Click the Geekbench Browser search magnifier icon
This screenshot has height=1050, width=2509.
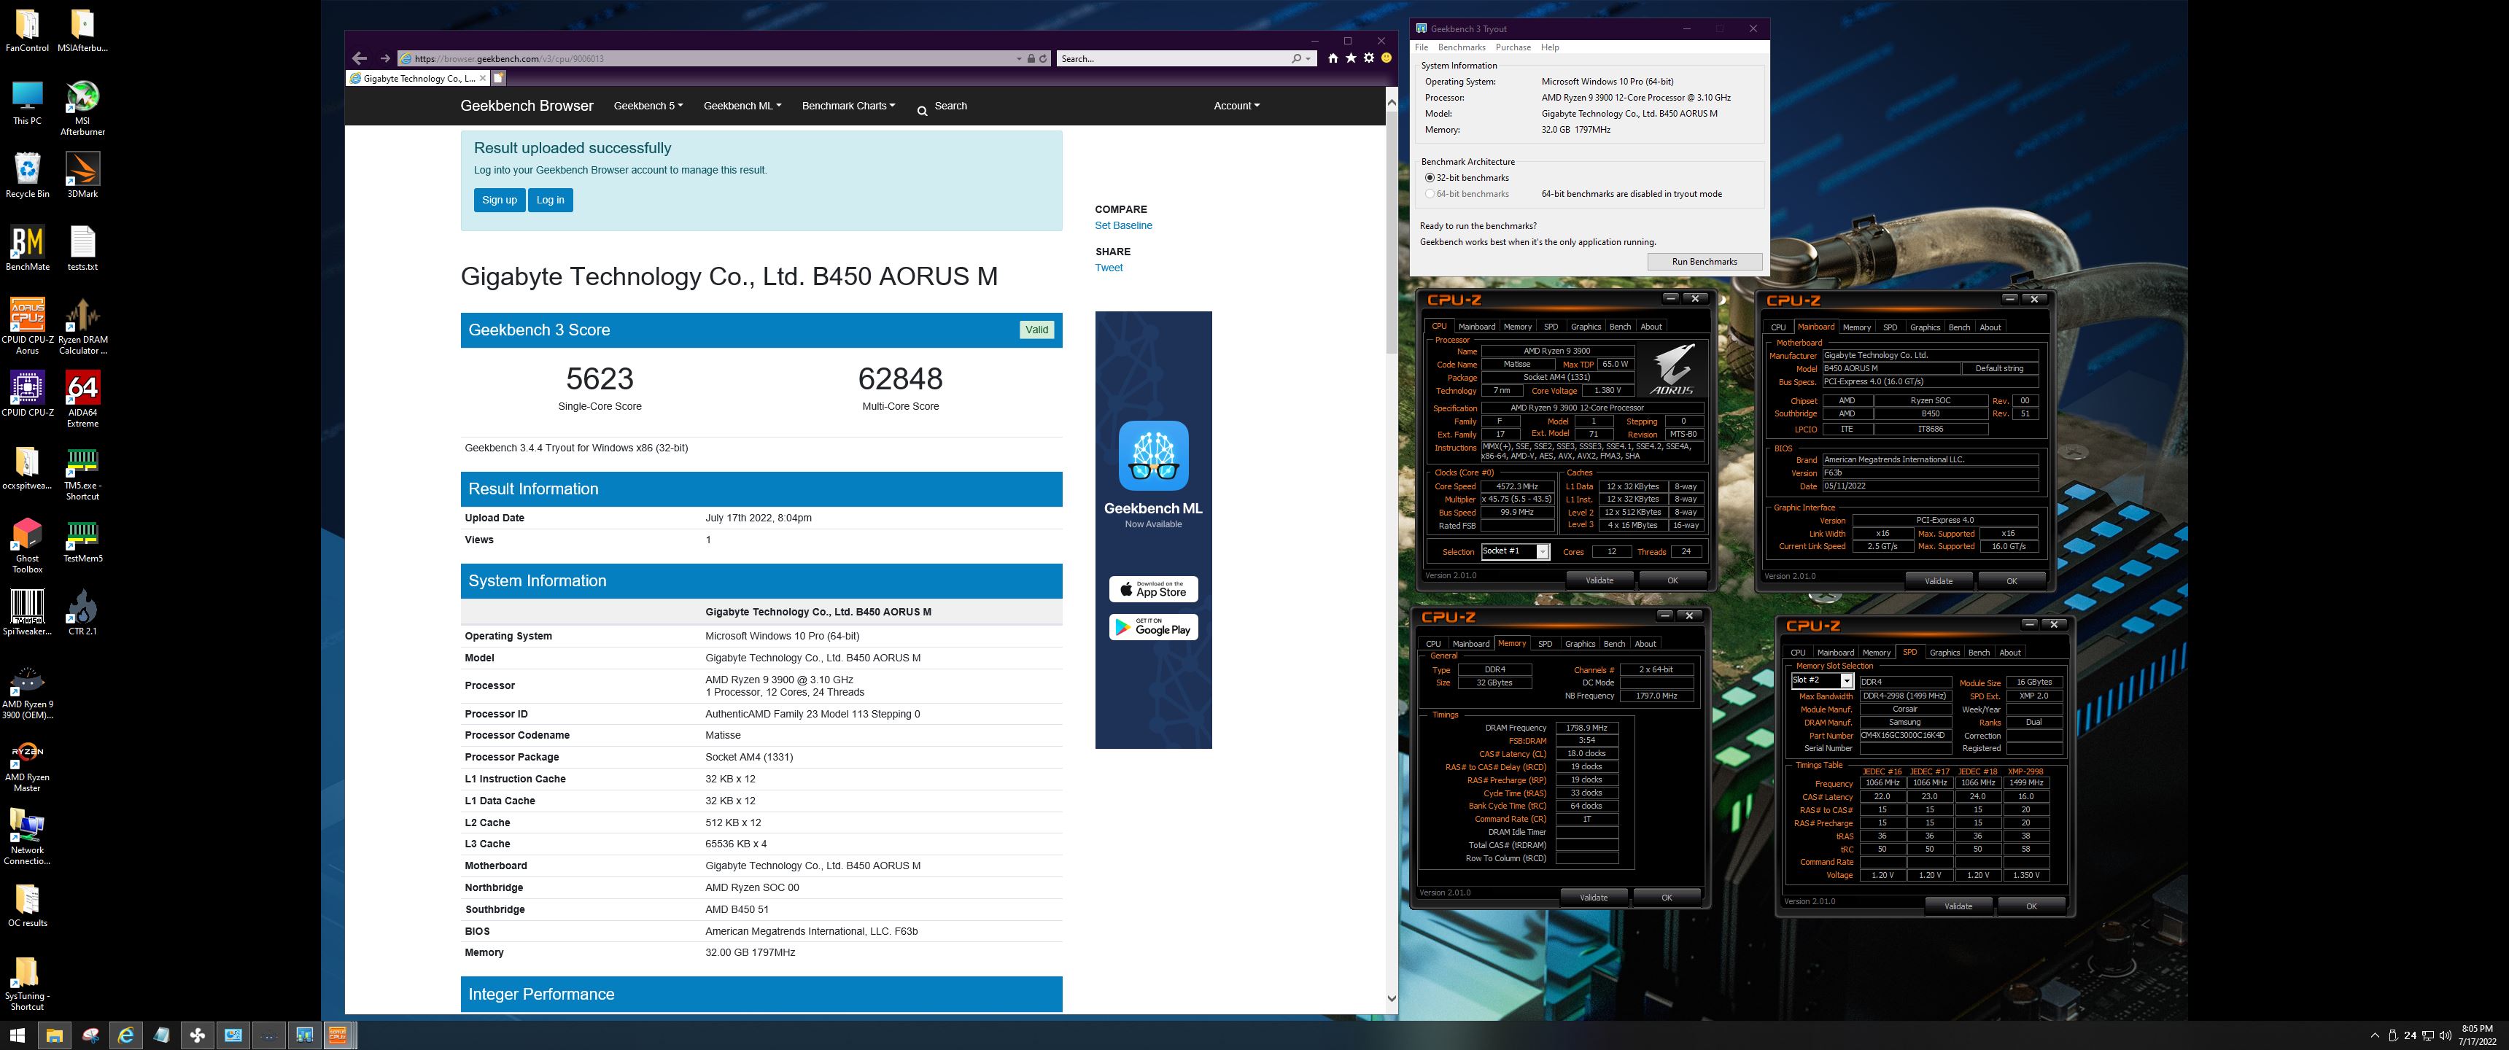pos(921,111)
